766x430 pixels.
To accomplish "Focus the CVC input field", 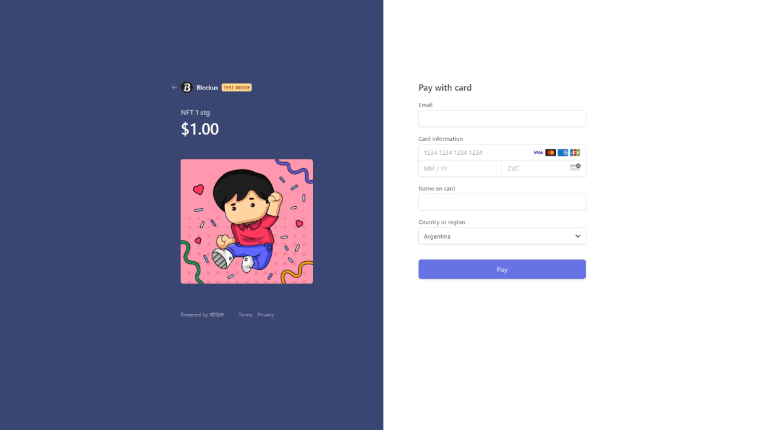I will click(544, 168).
